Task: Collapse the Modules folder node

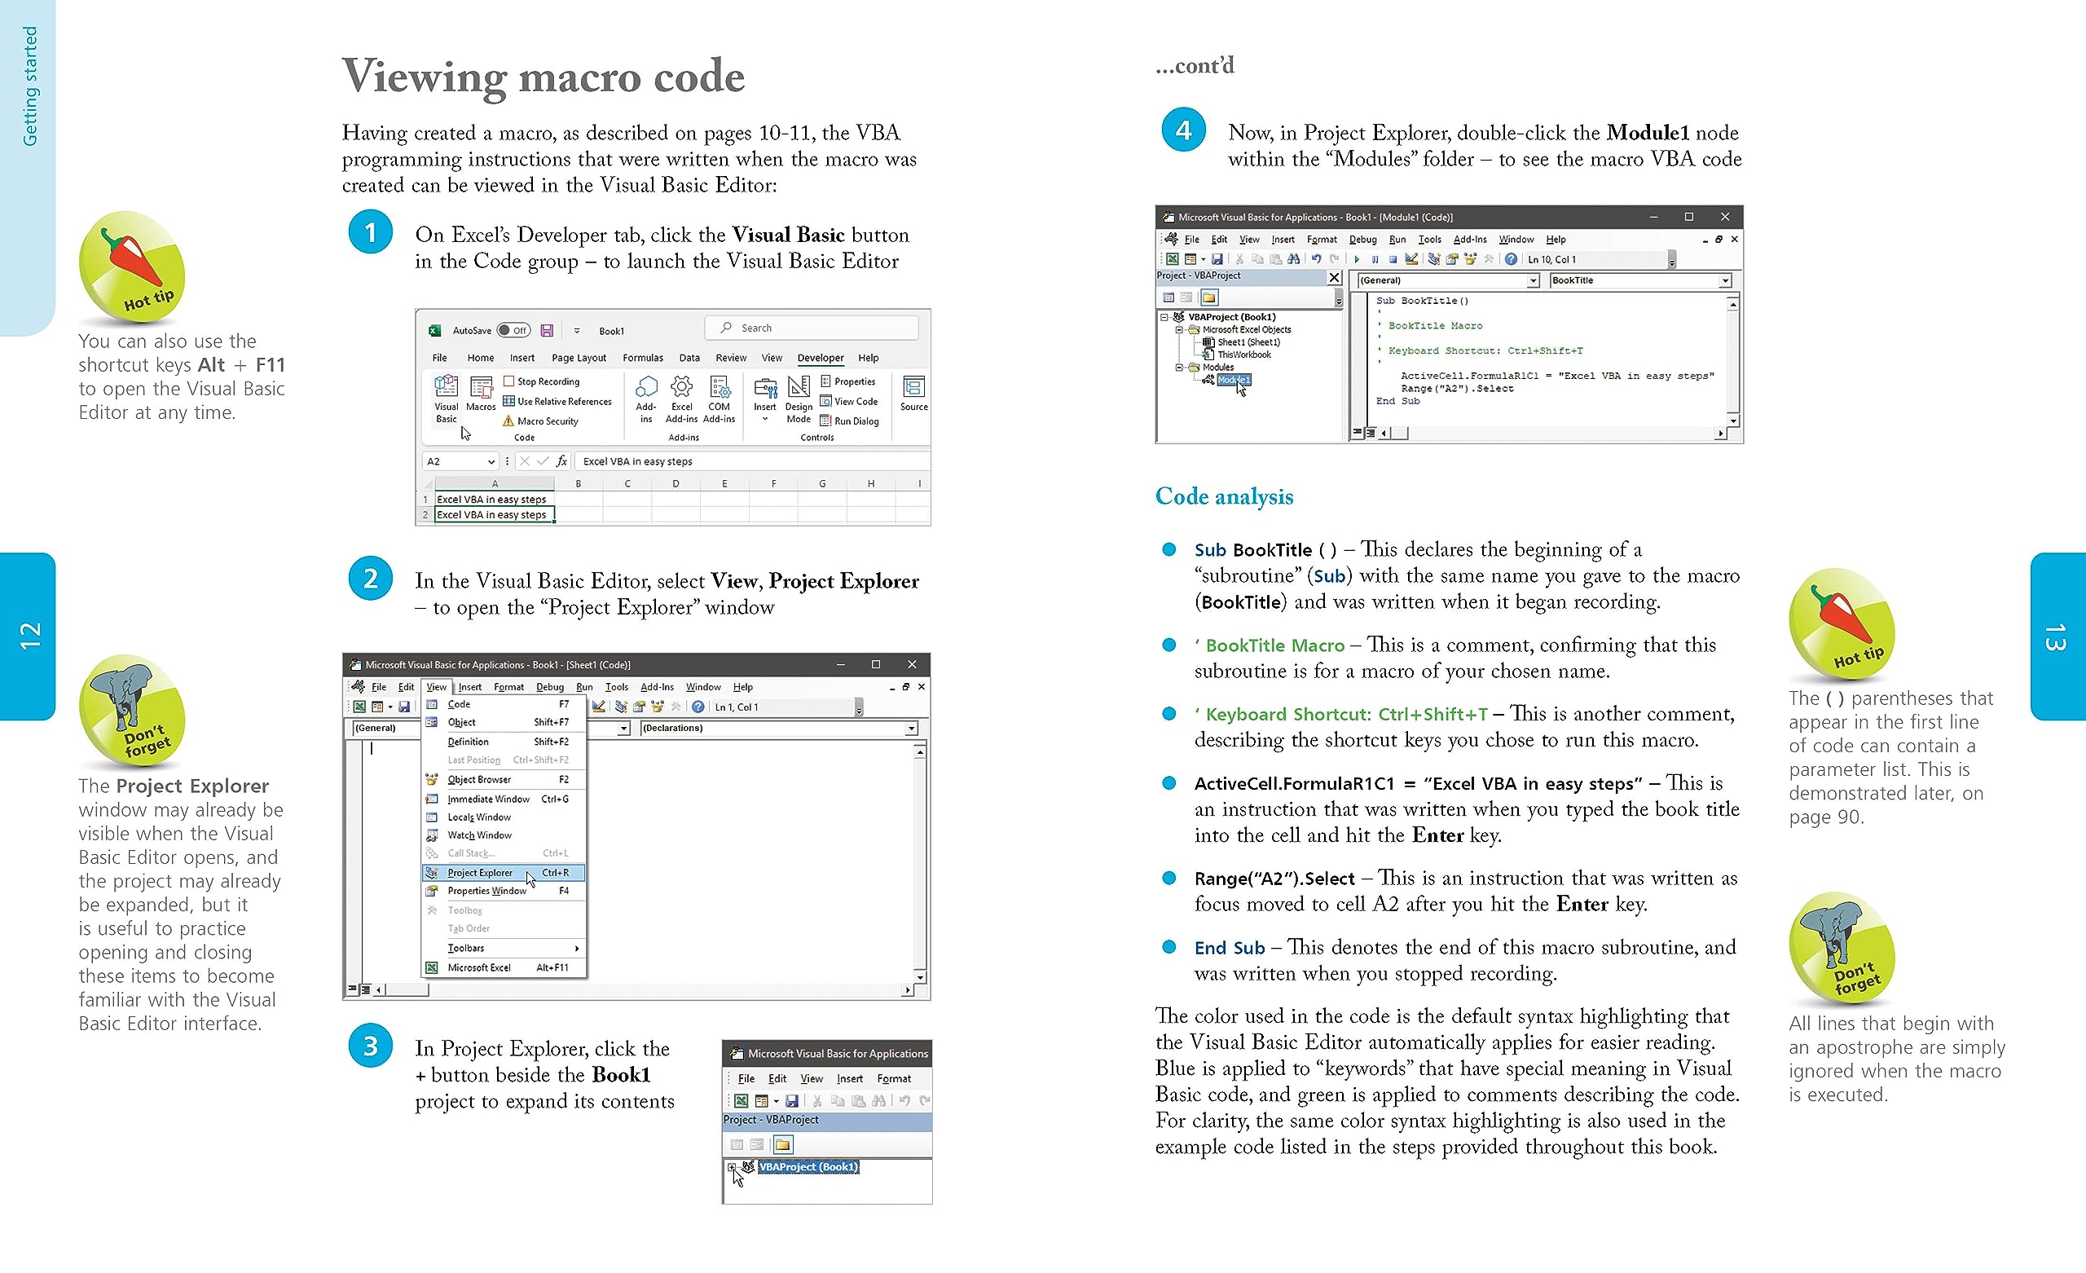Action: pyautogui.click(x=1178, y=368)
